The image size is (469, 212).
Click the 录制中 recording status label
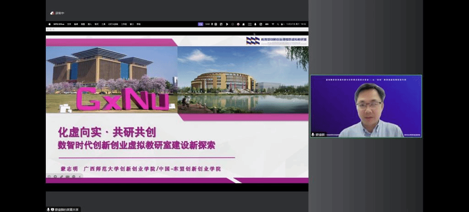(x=60, y=13)
